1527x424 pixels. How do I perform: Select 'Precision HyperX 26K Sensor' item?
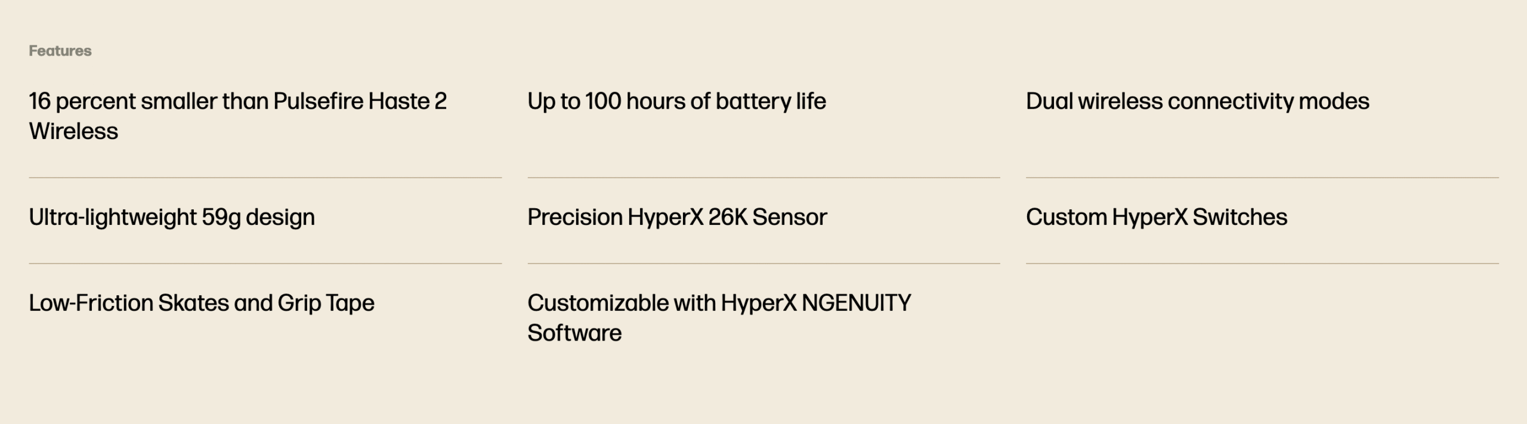click(677, 217)
